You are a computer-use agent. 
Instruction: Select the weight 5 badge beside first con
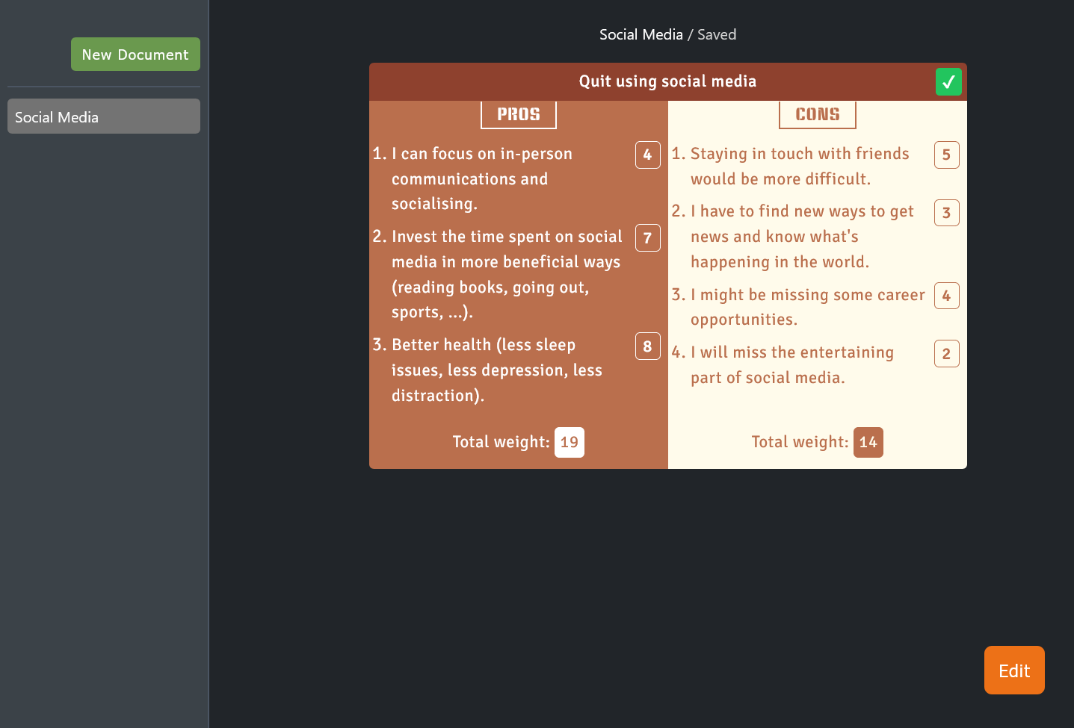click(x=946, y=155)
